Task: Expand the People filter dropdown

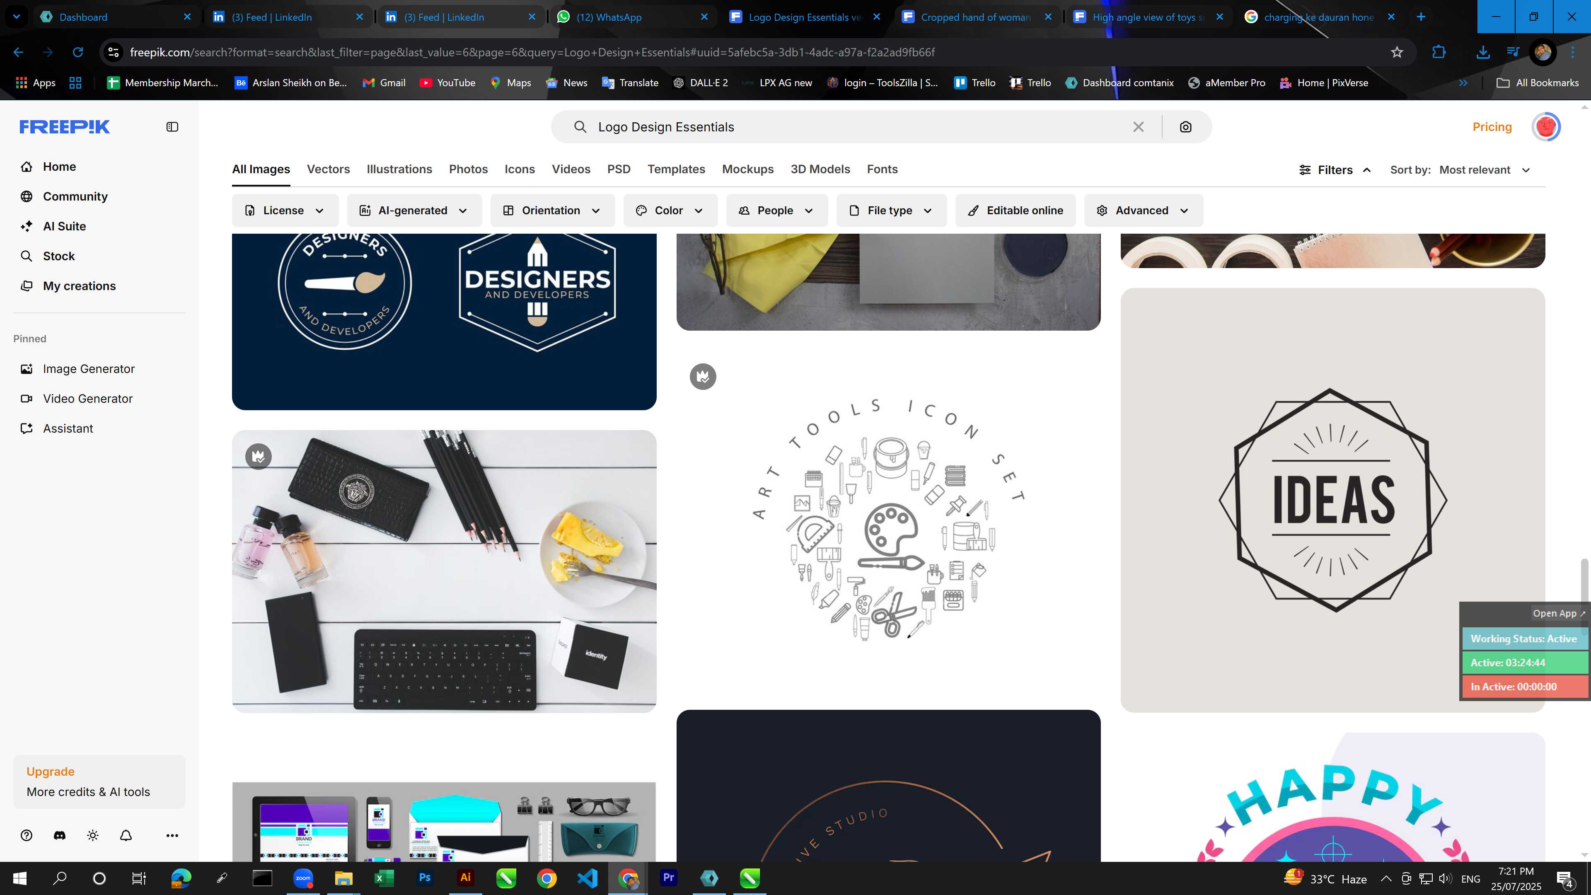Action: click(777, 210)
